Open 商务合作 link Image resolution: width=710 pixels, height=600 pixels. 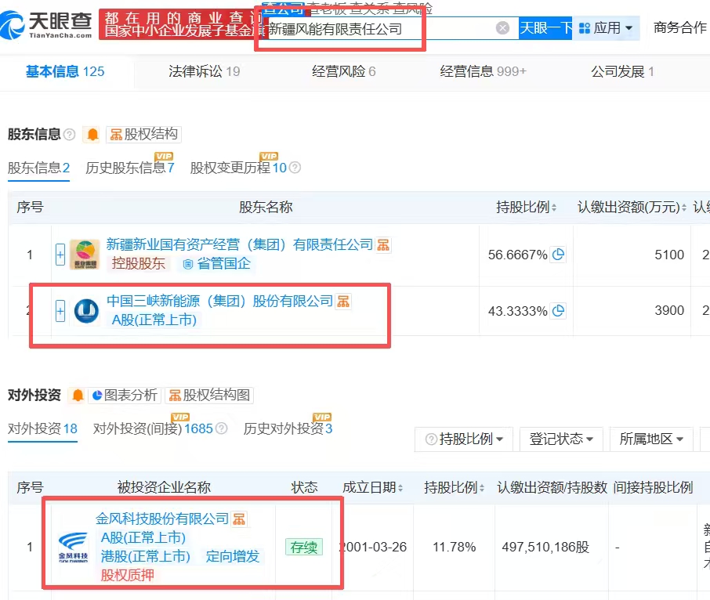pyautogui.click(x=680, y=27)
